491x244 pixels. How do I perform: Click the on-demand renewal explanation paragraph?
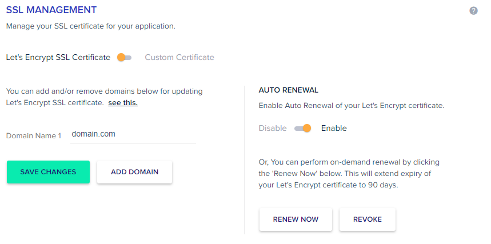(349, 174)
